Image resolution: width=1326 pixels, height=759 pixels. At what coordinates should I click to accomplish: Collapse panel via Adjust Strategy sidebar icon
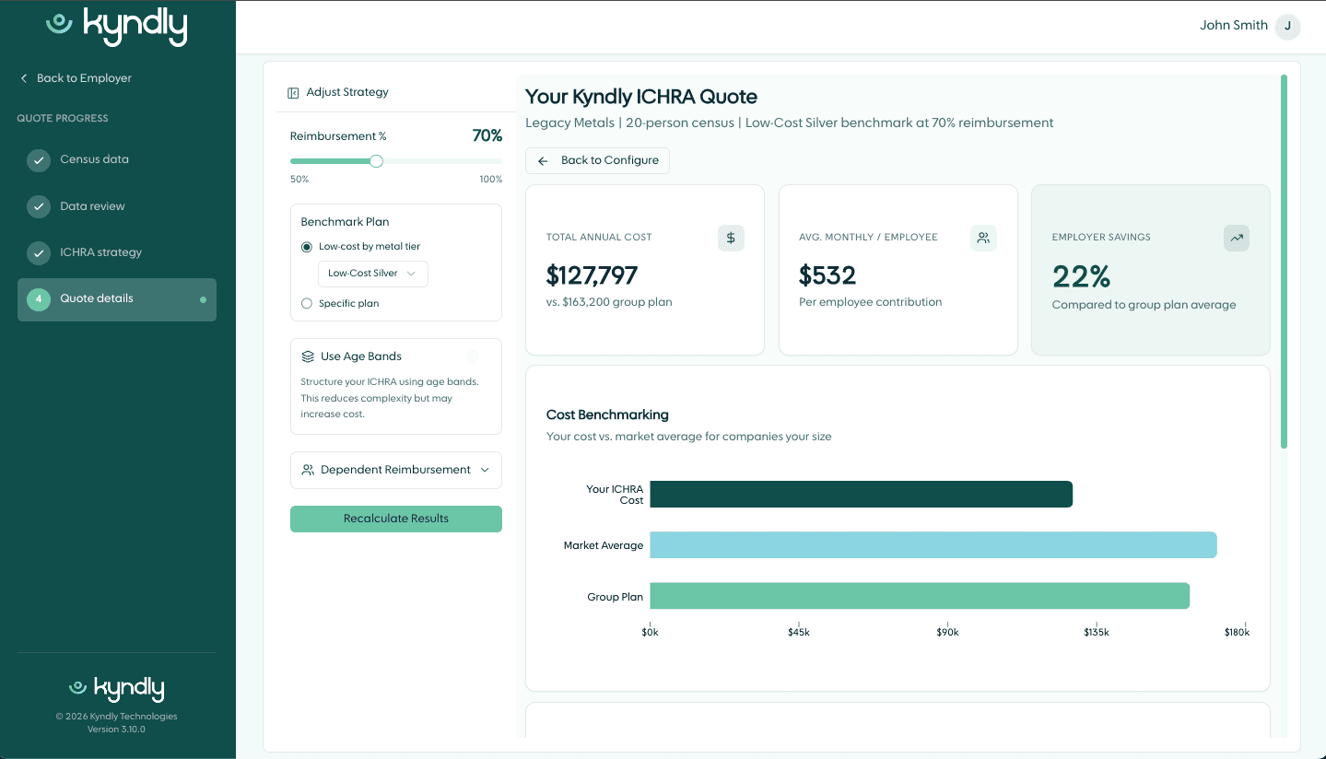293,93
